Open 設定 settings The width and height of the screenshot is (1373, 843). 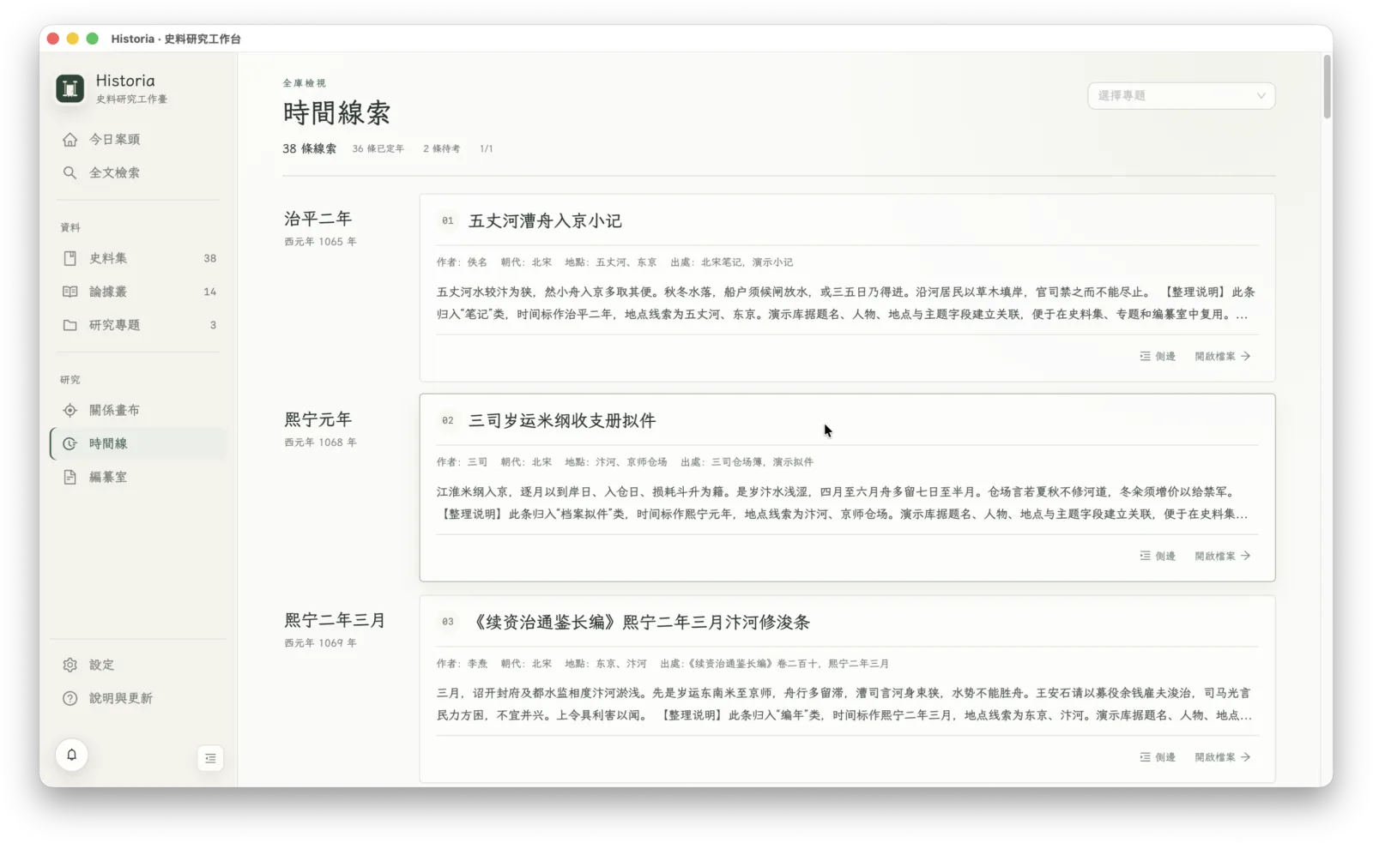tap(137, 665)
